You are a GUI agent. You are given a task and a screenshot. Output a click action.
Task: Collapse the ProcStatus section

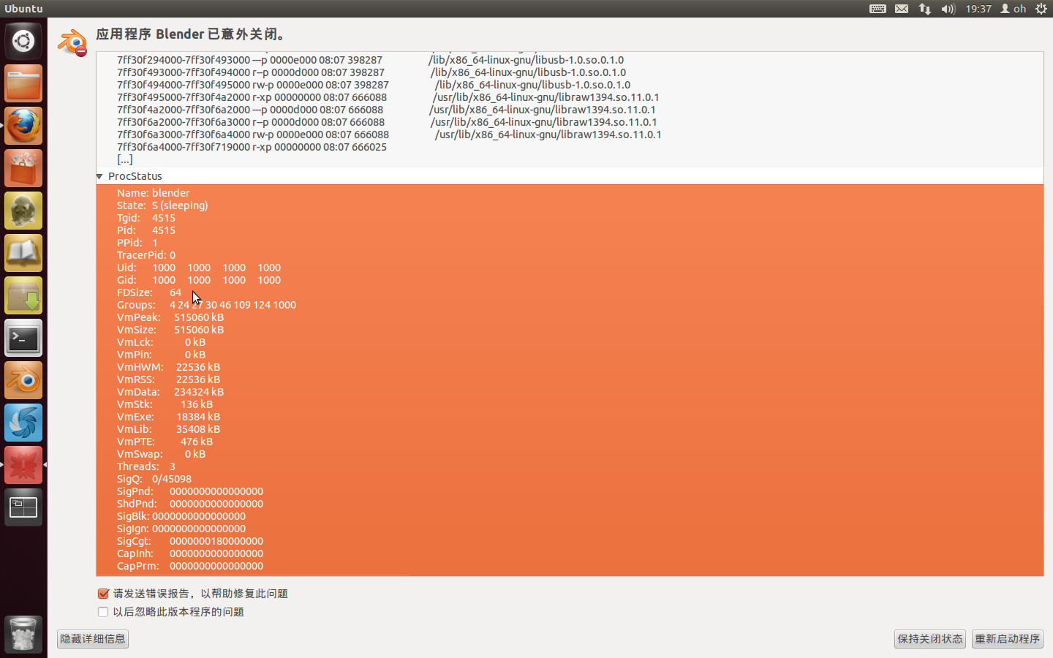99,176
